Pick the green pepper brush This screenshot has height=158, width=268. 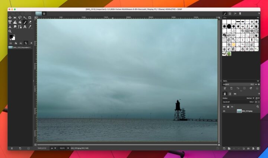229,54
